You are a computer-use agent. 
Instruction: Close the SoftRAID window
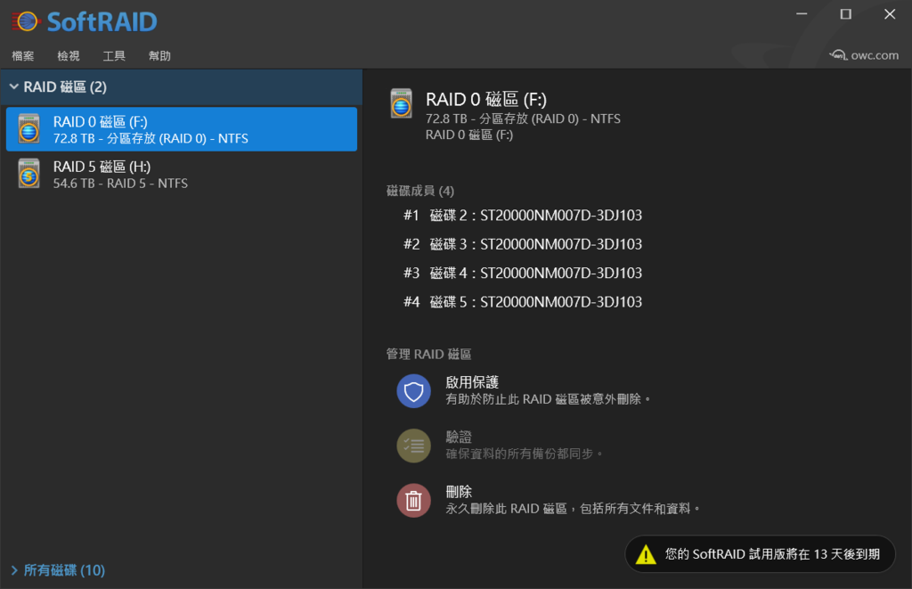point(890,14)
